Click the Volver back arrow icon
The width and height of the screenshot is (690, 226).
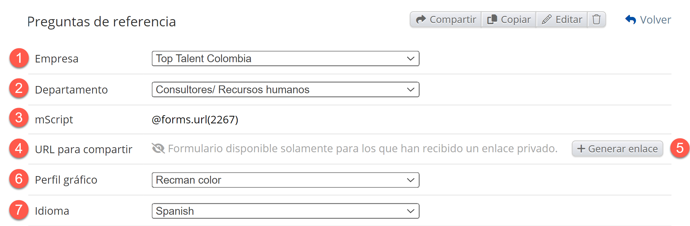click(631, 20)
